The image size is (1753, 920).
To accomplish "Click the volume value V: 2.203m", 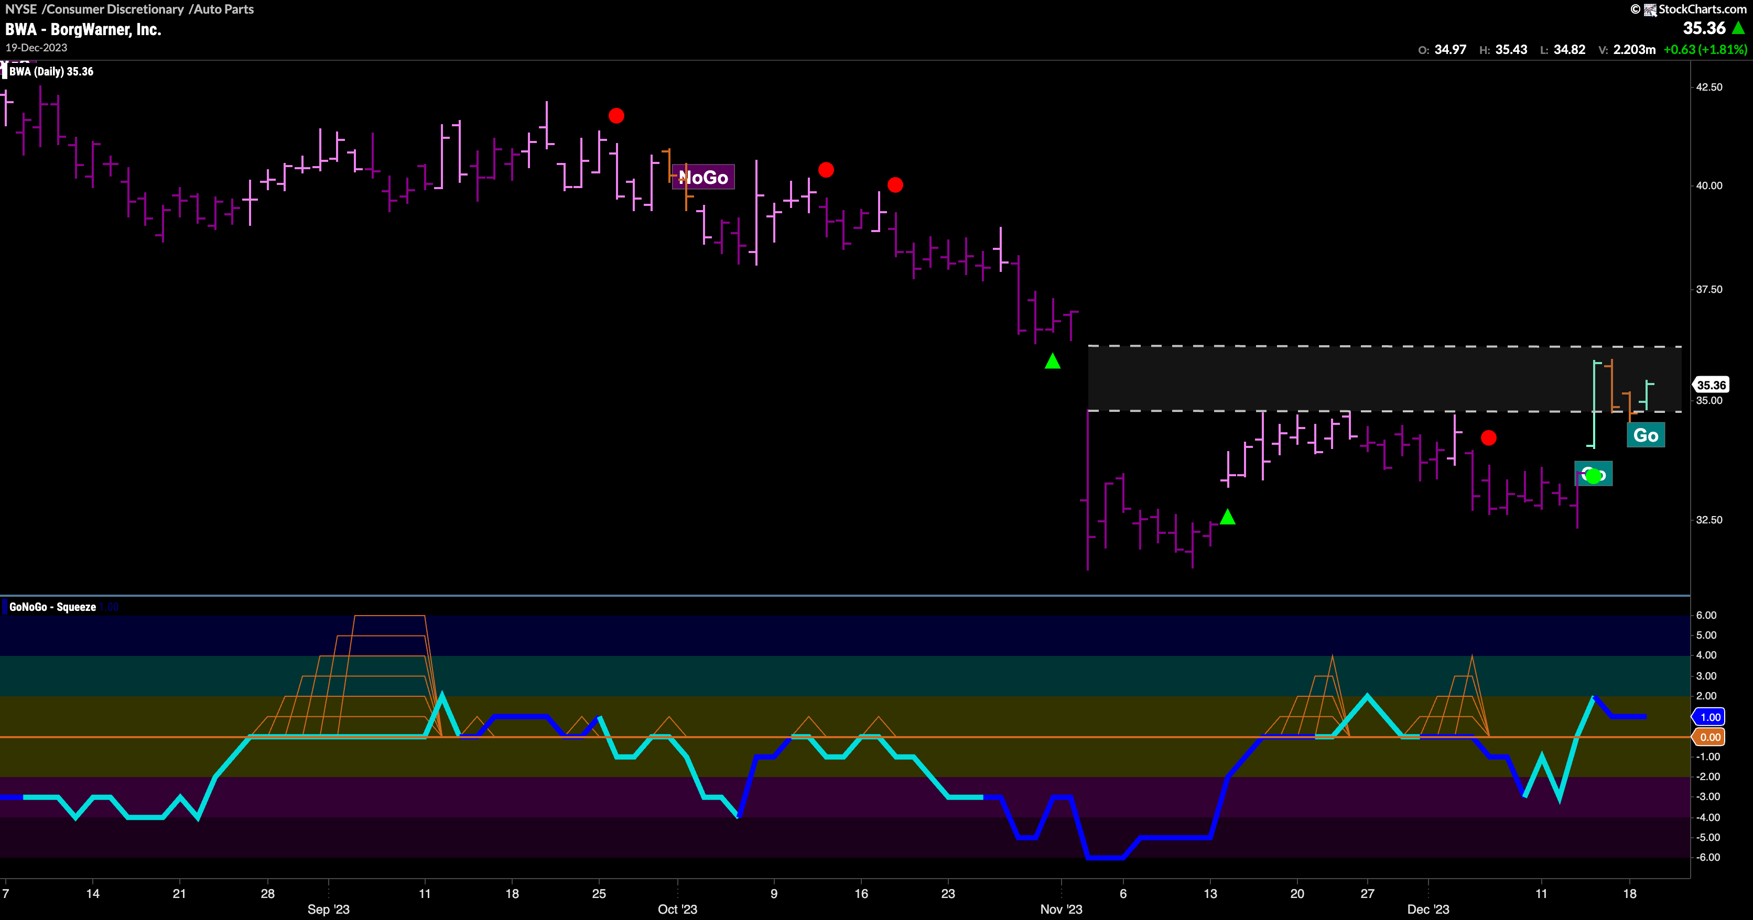I will [x=1627, y=50].
